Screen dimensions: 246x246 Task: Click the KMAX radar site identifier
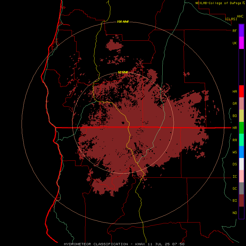click(x=140, y=244)
